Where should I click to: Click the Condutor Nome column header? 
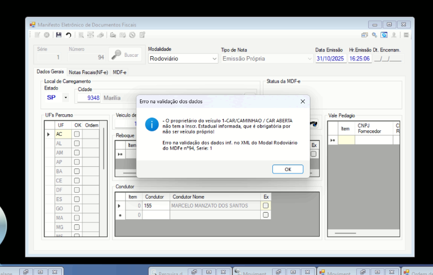pyautogui.click(x=215, y=197)
